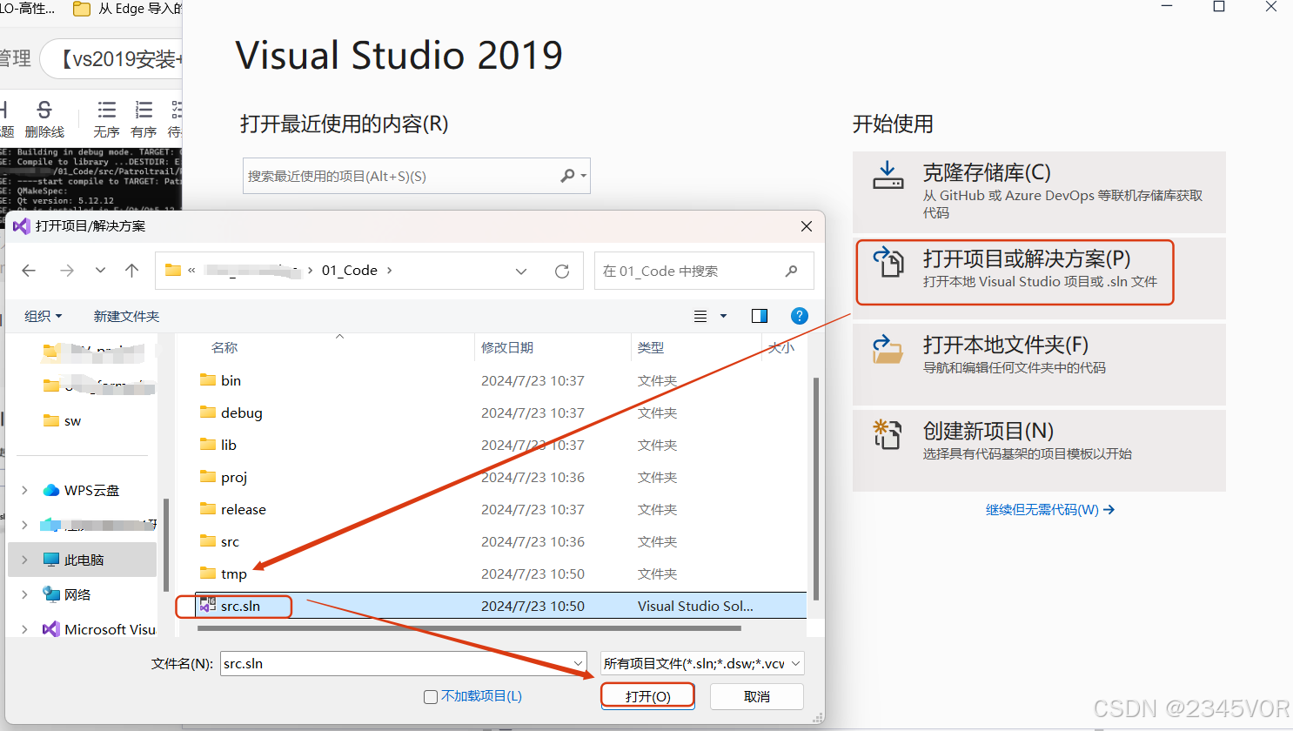Select the debug folder row

click(x=502, y=412)
